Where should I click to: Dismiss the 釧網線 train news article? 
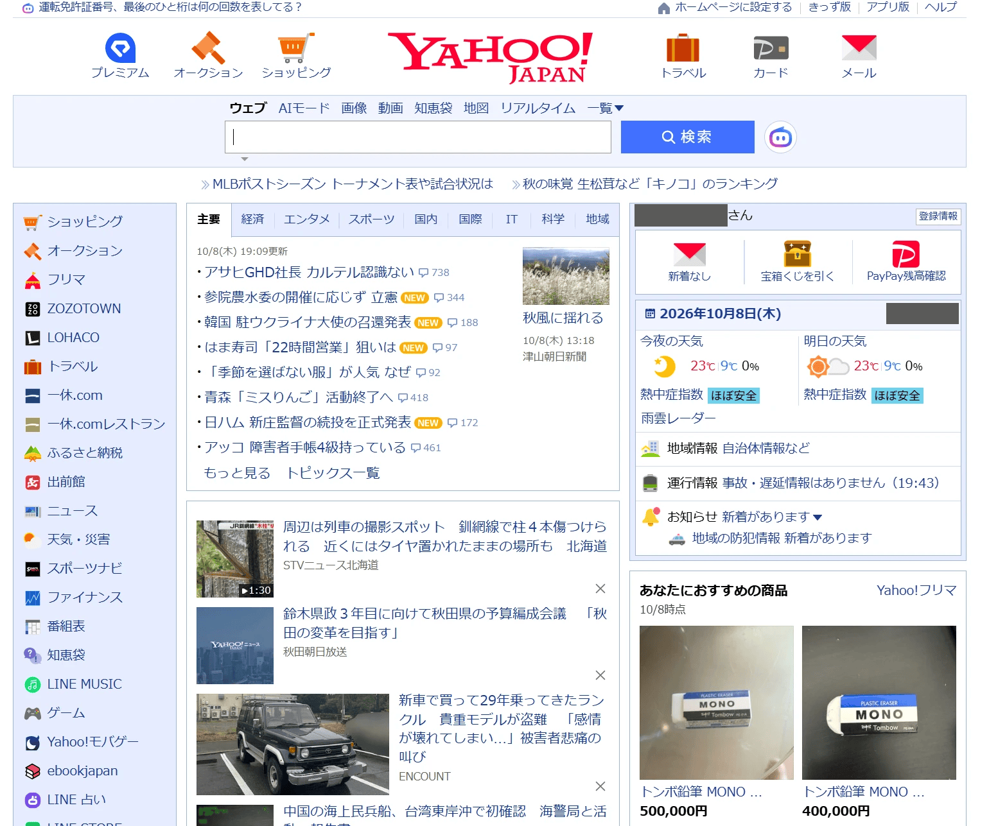point(600,589)
